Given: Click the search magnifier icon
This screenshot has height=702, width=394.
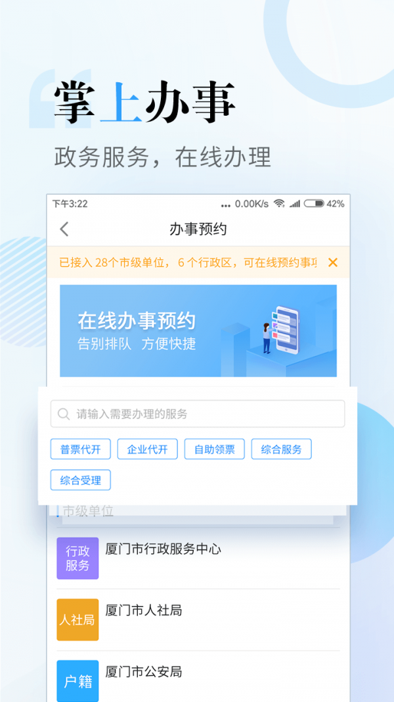Looking at the screenshot, I should 64,414.
